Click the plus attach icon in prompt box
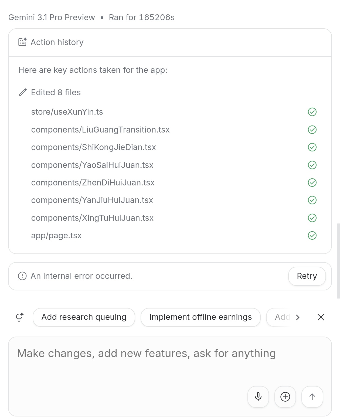 (285, 397)
